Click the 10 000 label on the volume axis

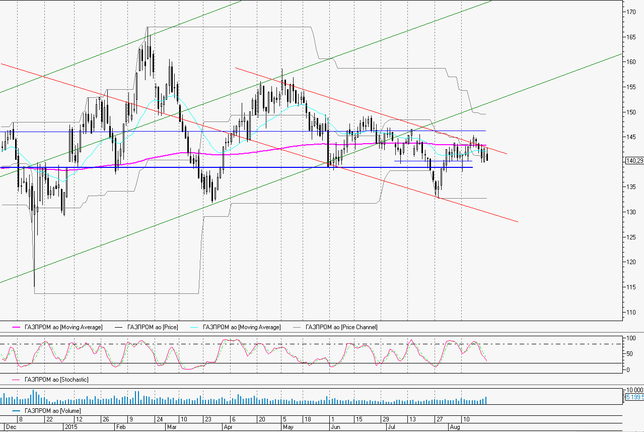(634, 390)
